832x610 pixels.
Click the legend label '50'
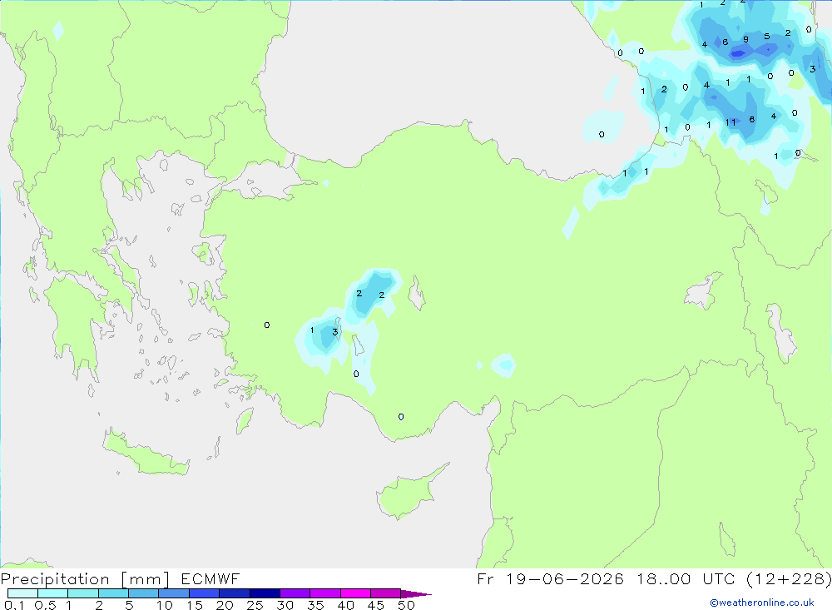407,605
